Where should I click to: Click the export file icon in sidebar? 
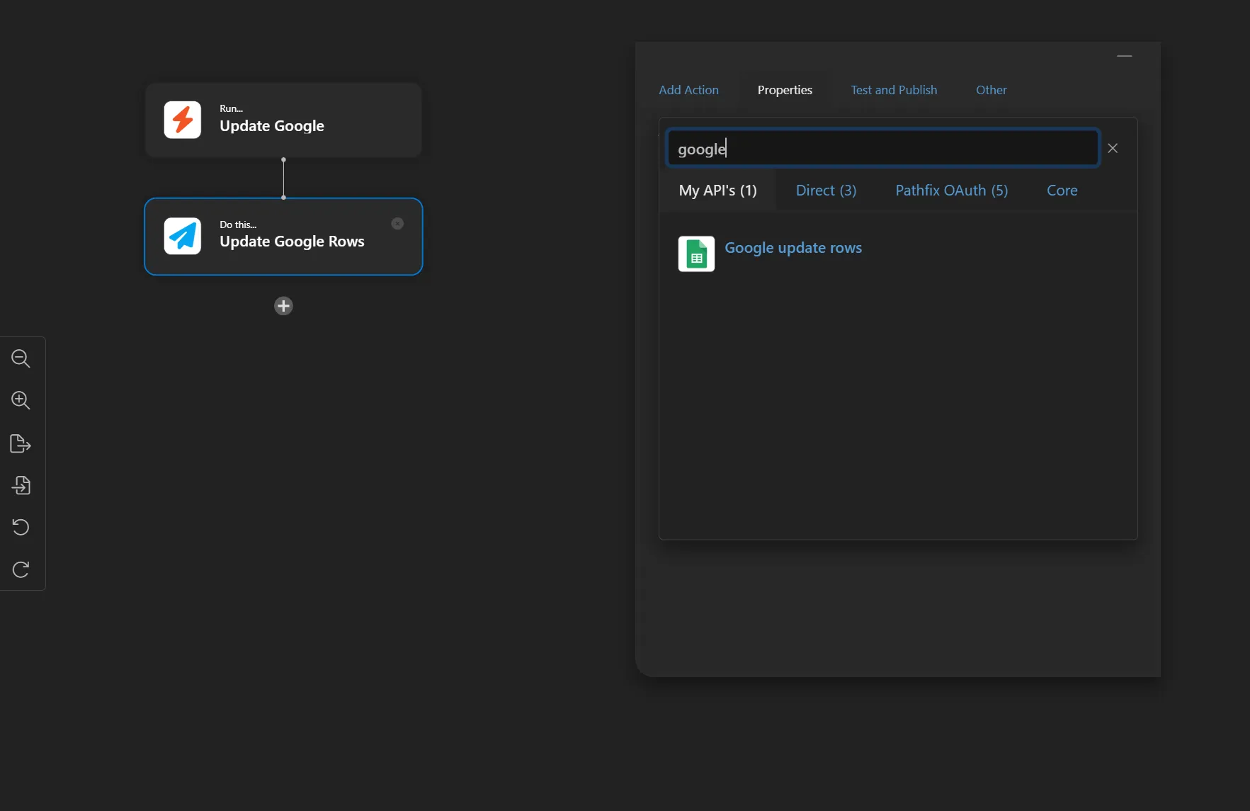tap(21, 443)
